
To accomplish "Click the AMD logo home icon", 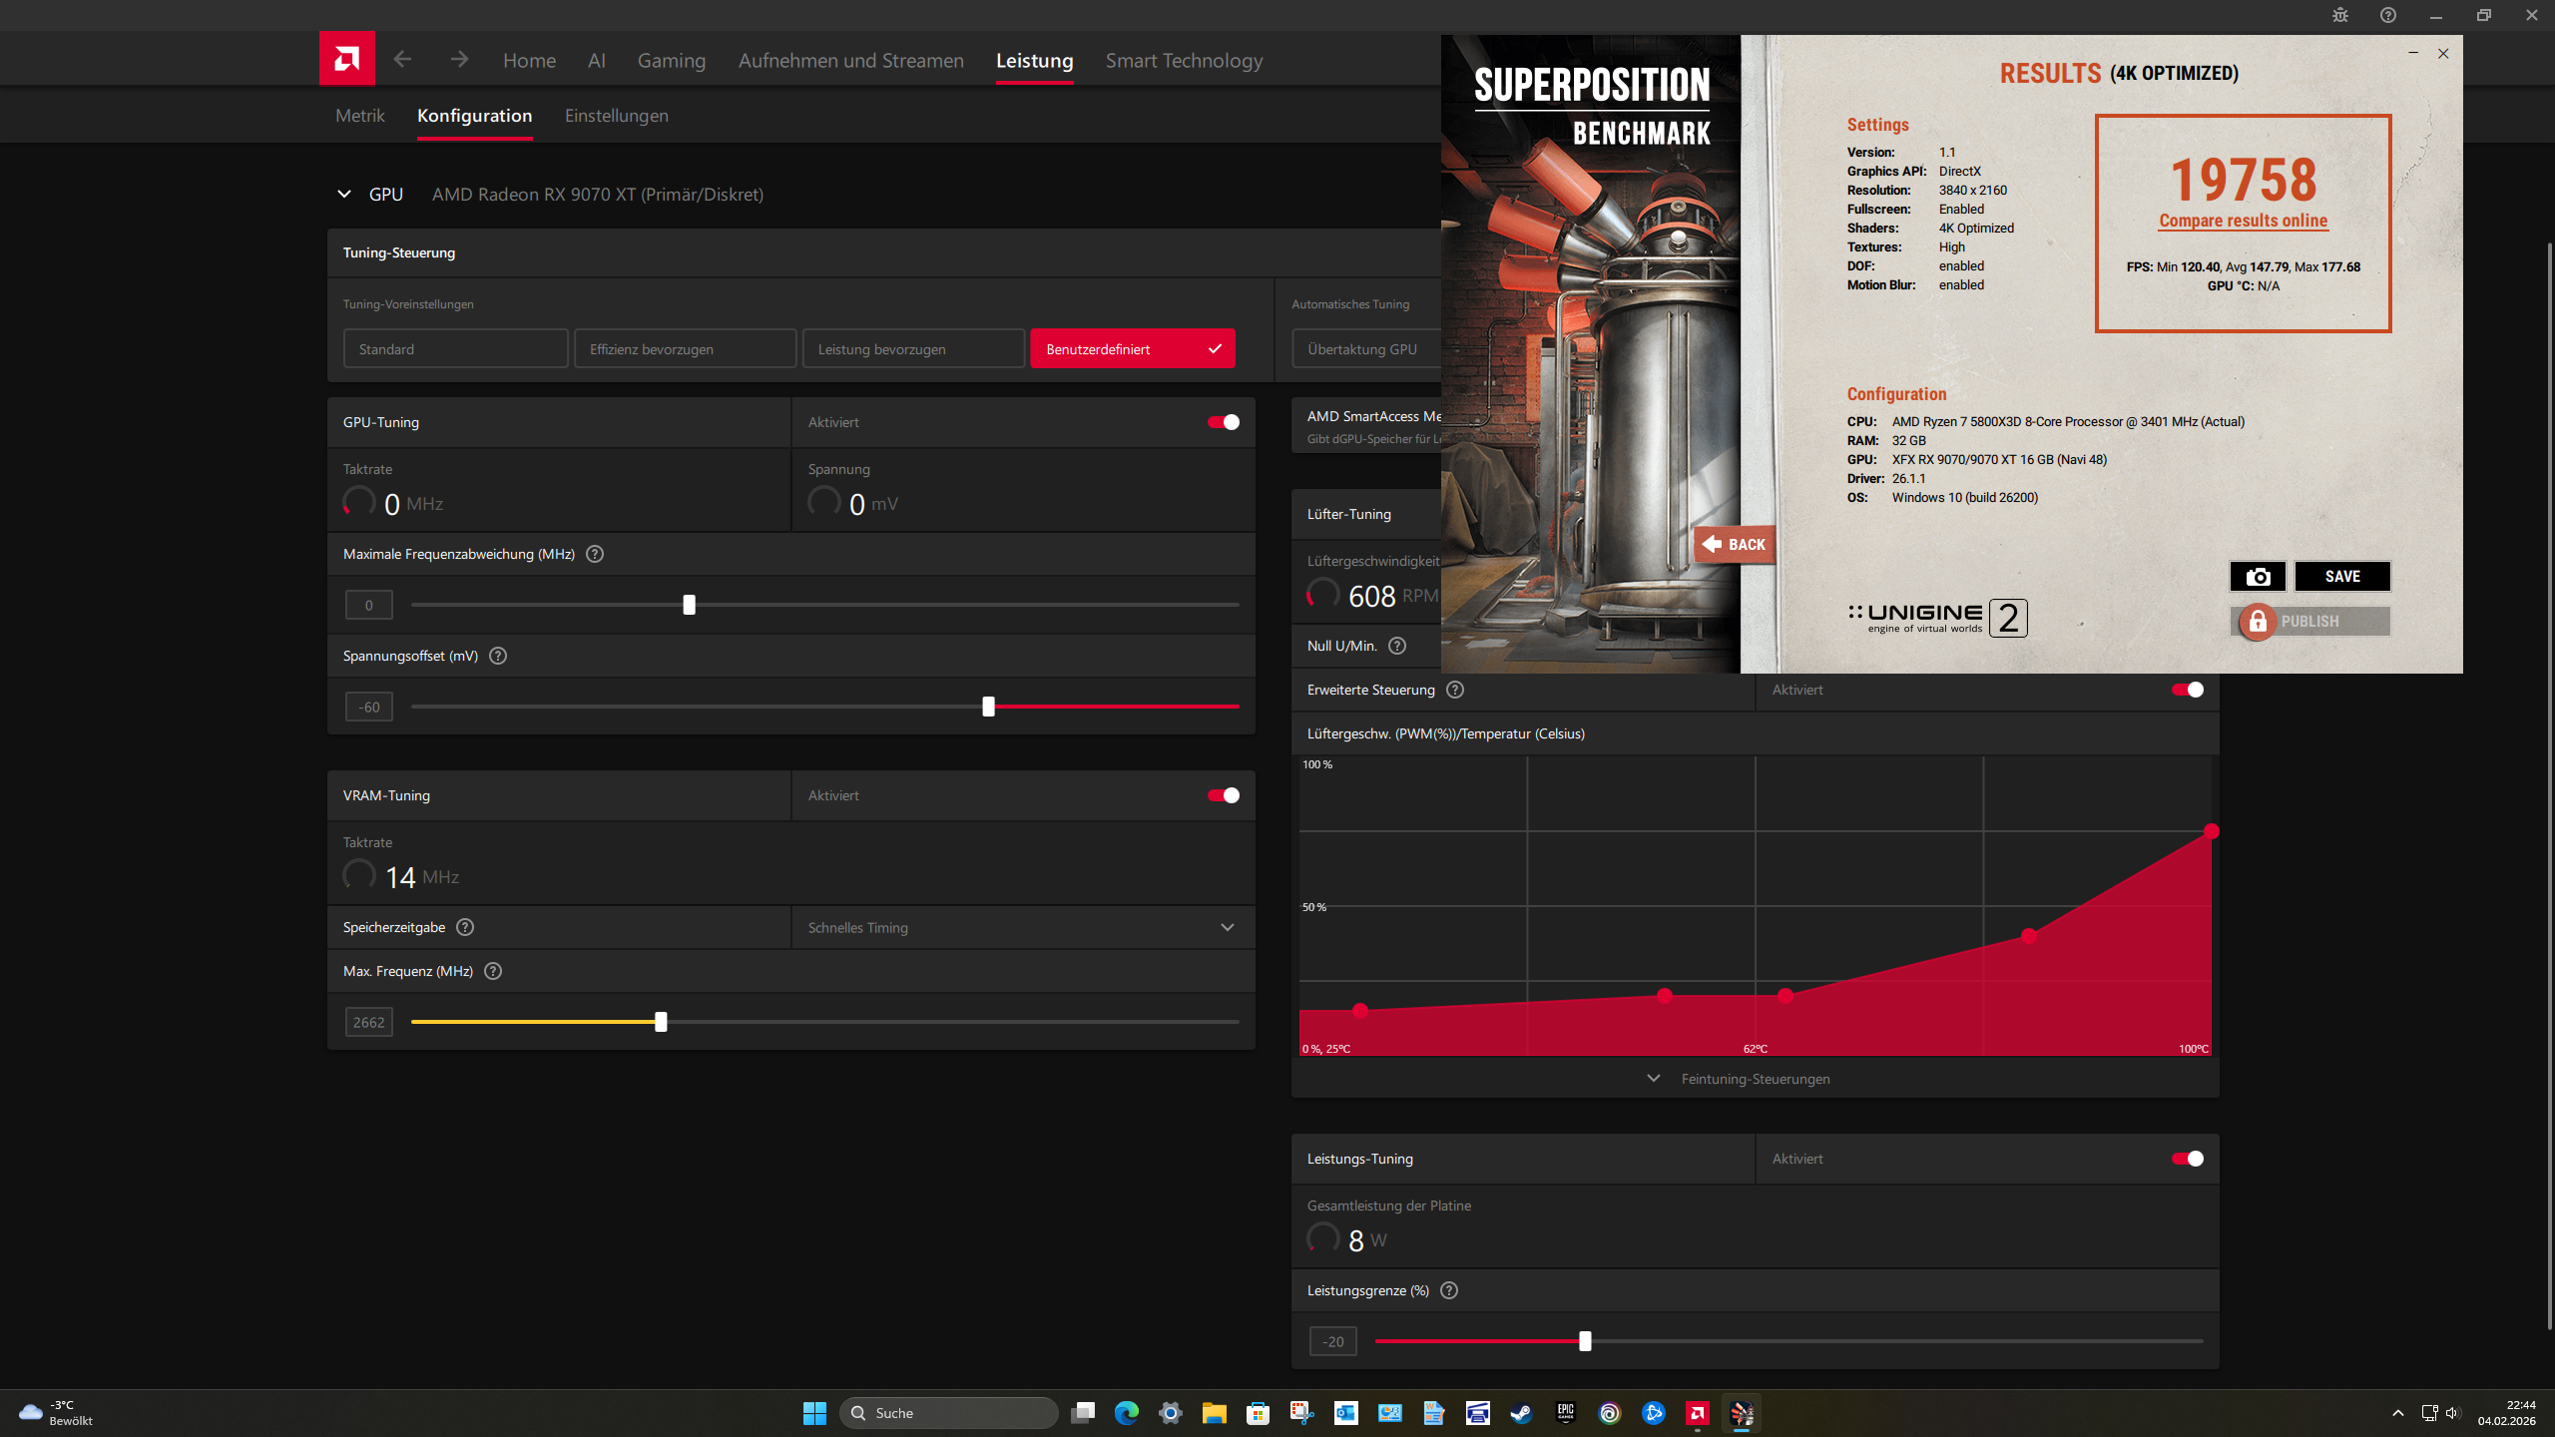I will [346, 59].
